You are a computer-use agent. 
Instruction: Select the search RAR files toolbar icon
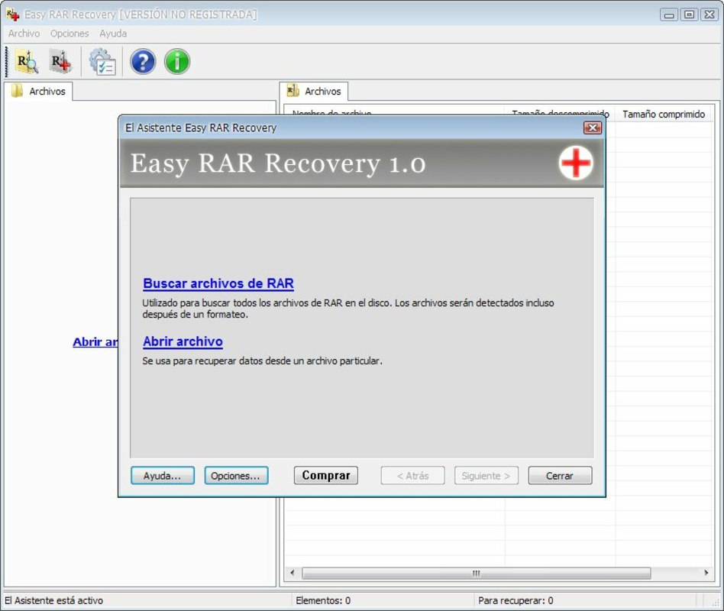(x=25, y=62)
